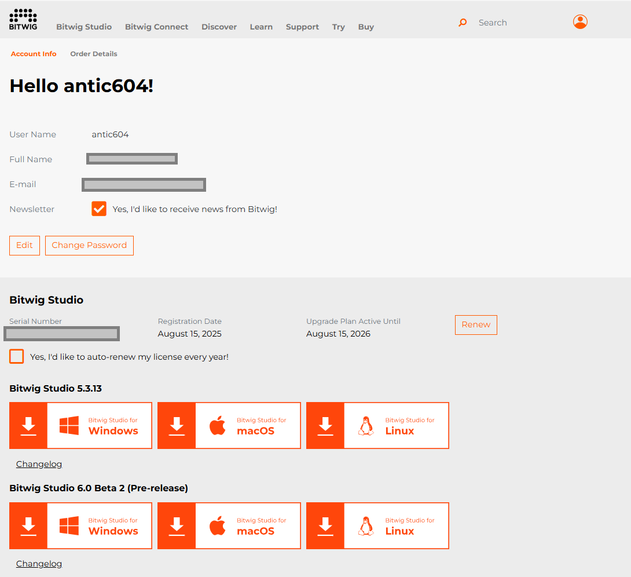Click the download arrow for 5.3.13 Linux
The width and height of the screenshot is (631, 577).
[325, 426]
